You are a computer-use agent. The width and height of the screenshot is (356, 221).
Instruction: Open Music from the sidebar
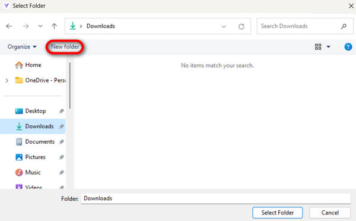pyautogui.click(x=28, y=172)
